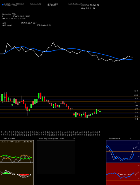Click the ADX line chart panel
The width and height of the screenshot is (140, 185).
coord(17,151)
